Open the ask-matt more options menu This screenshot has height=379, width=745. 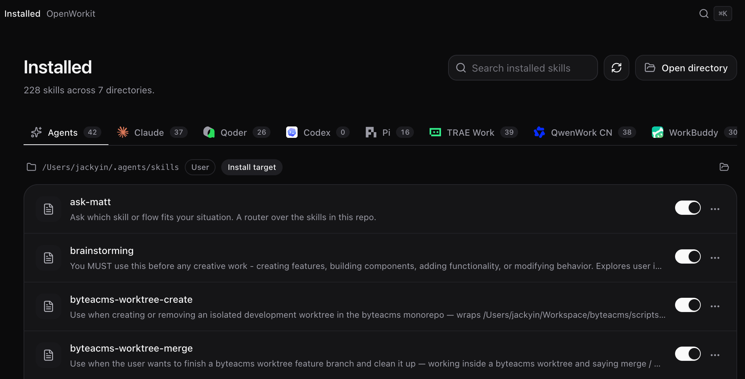point(715,209)
